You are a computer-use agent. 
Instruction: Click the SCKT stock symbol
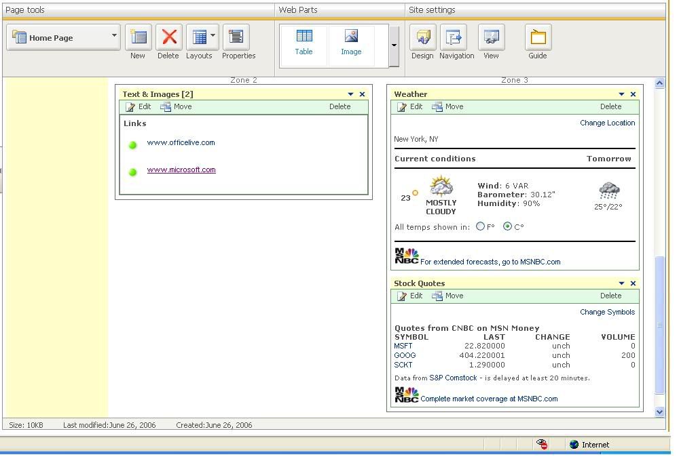point(403,365)
